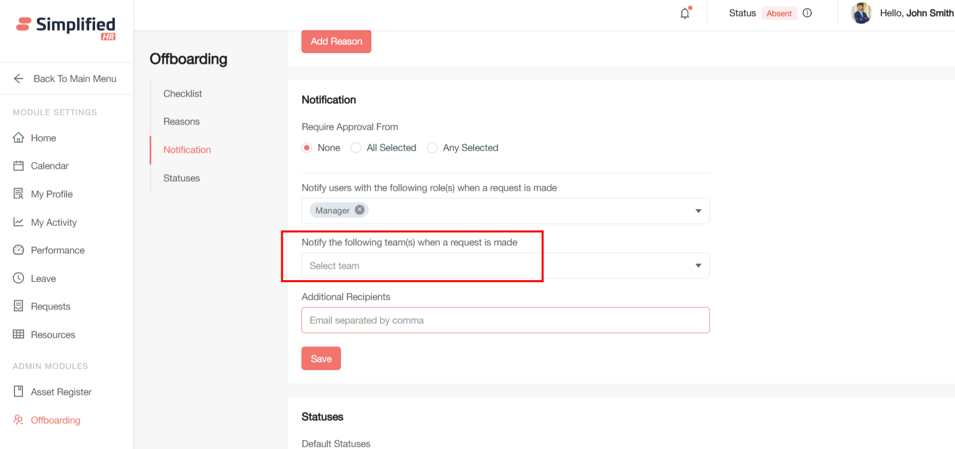Viewport: 955px width, 449px height.
Task: Open Calendar from the sidebar
Action: pyautogui.click(x=49, y=166)
